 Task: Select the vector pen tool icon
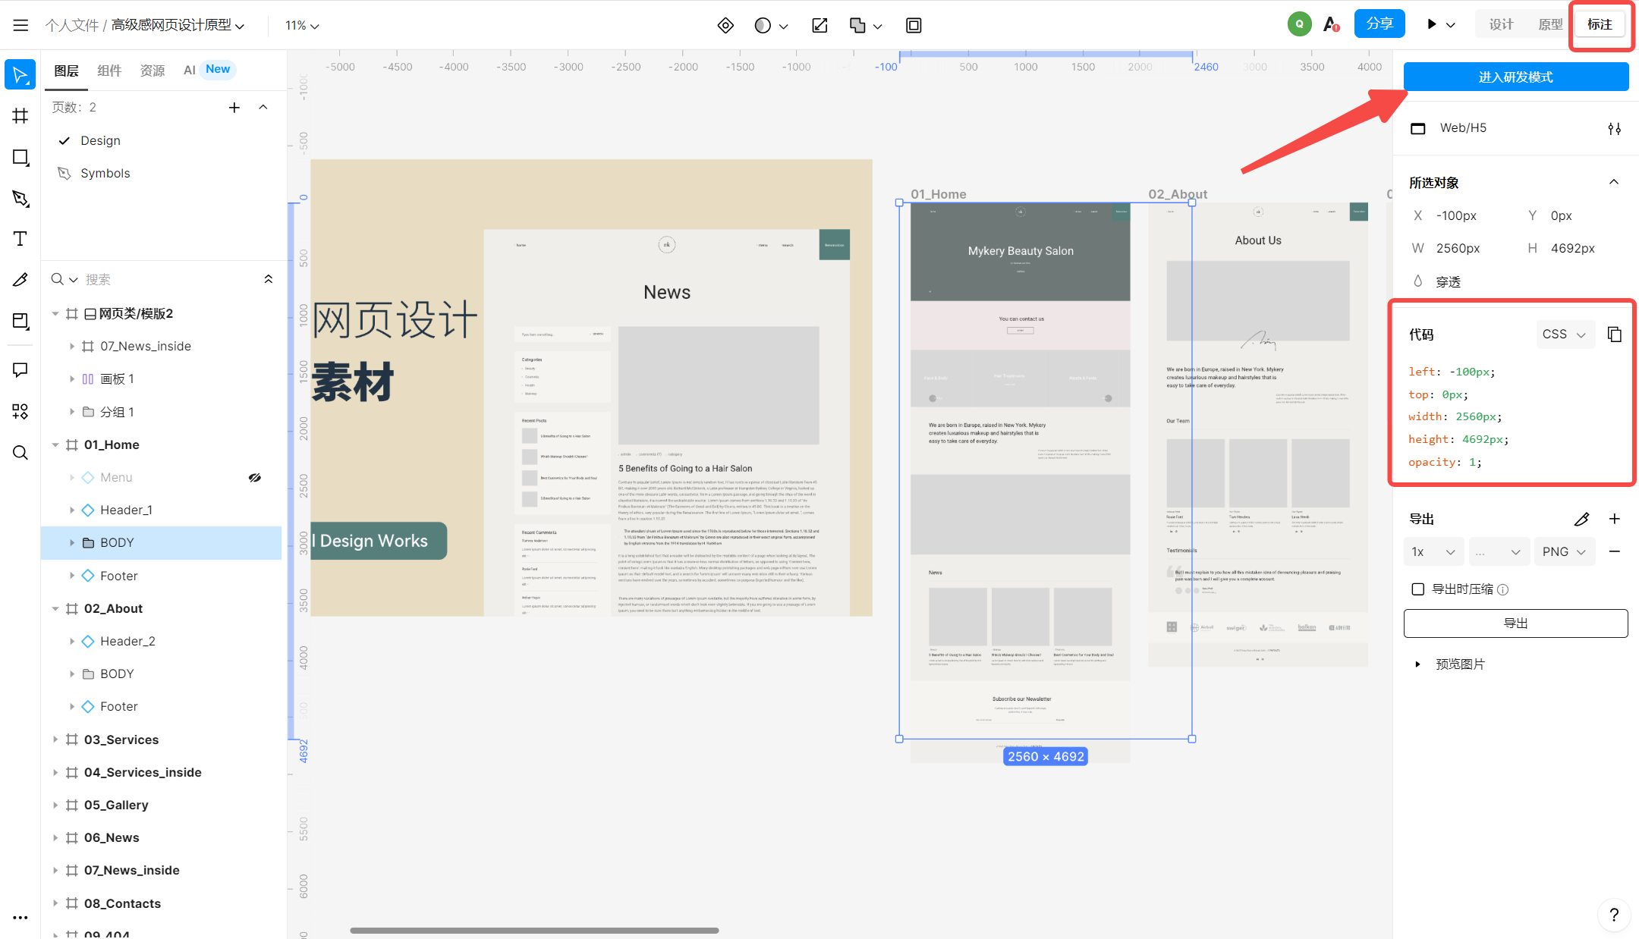point(20,198)
